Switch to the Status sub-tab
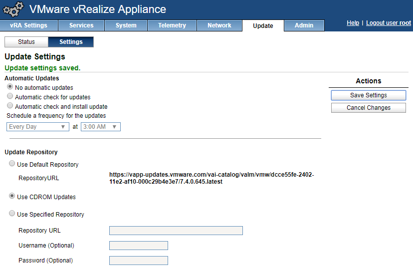The height and width of the screenshot is (272, 413). pos(26,42)
